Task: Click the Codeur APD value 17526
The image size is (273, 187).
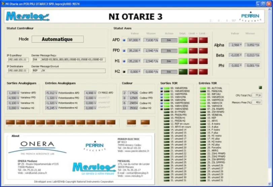Action: pos(133,93)
